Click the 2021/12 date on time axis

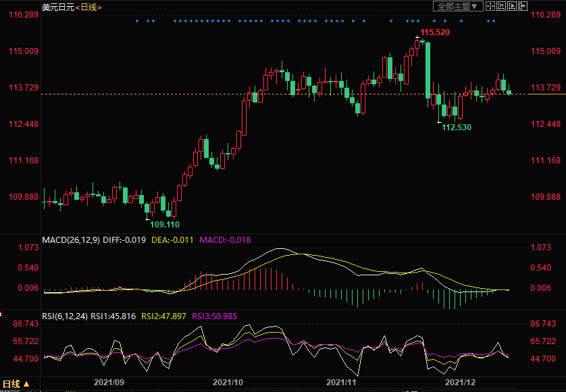pyautogui.click(x=462, y=382)
